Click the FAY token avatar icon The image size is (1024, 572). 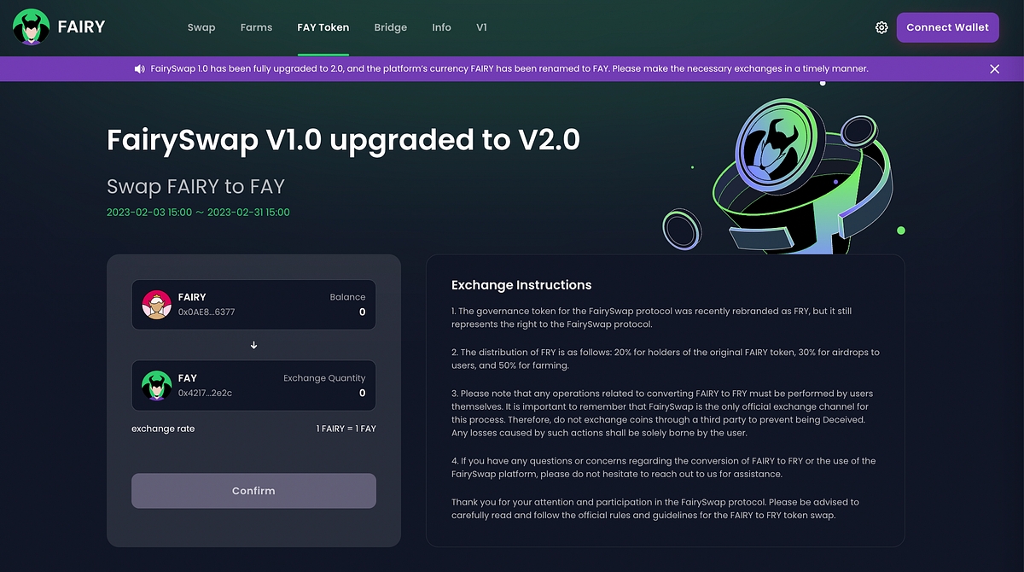click(x=157, y=386)
